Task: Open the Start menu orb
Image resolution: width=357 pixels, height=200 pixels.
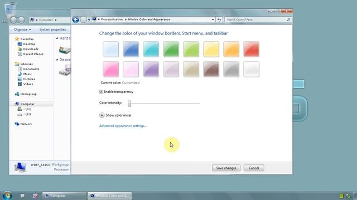Action: point(7,196)
